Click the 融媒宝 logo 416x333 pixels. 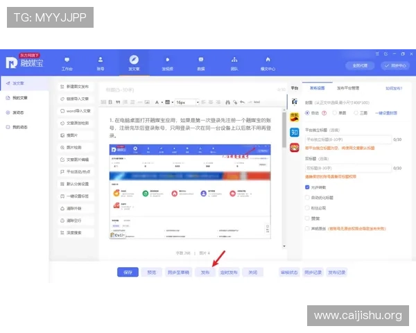click(x=24, y=62)
